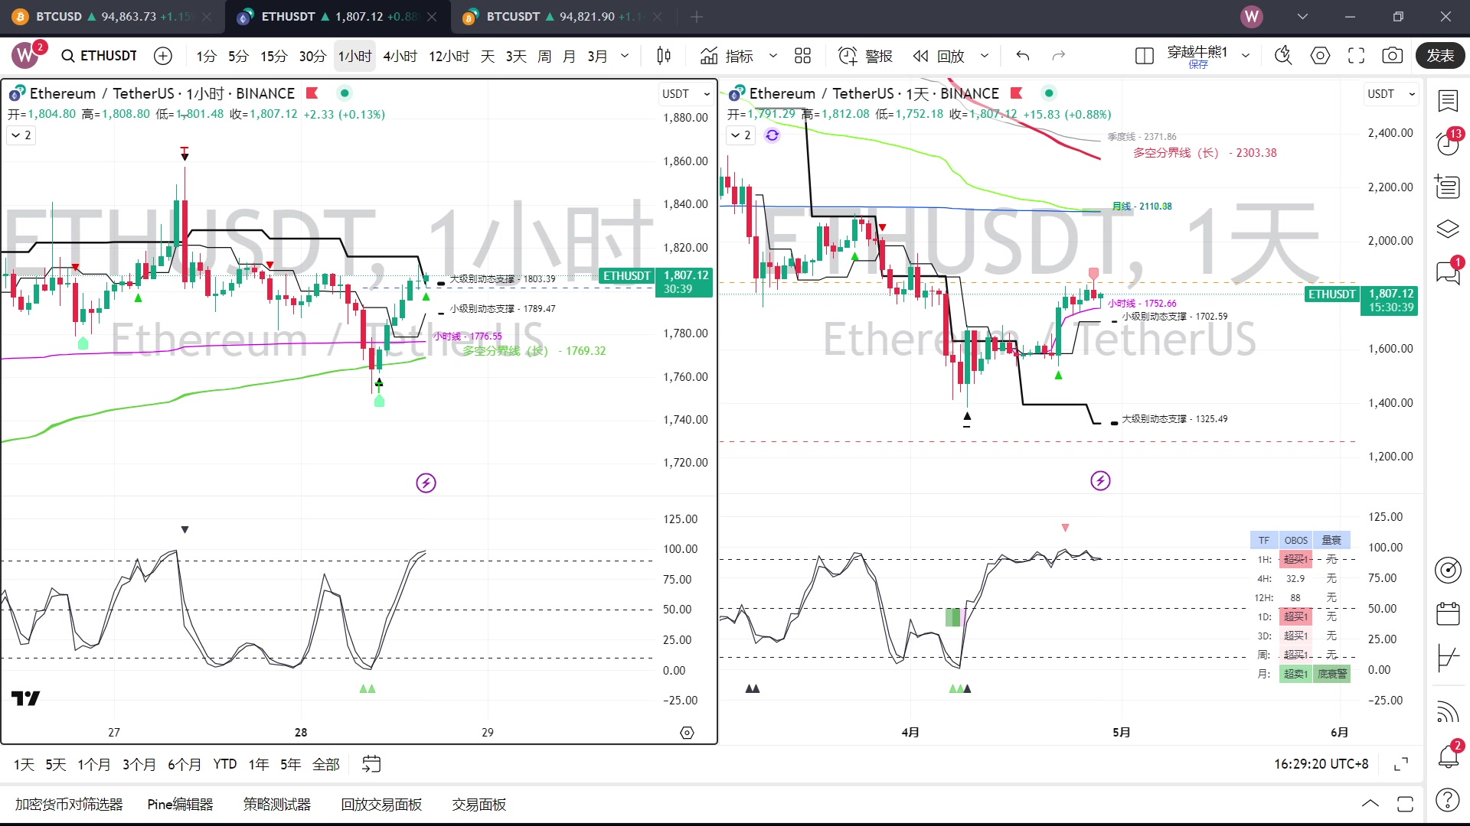Open the 策略测试器 tab

point(276,805)
